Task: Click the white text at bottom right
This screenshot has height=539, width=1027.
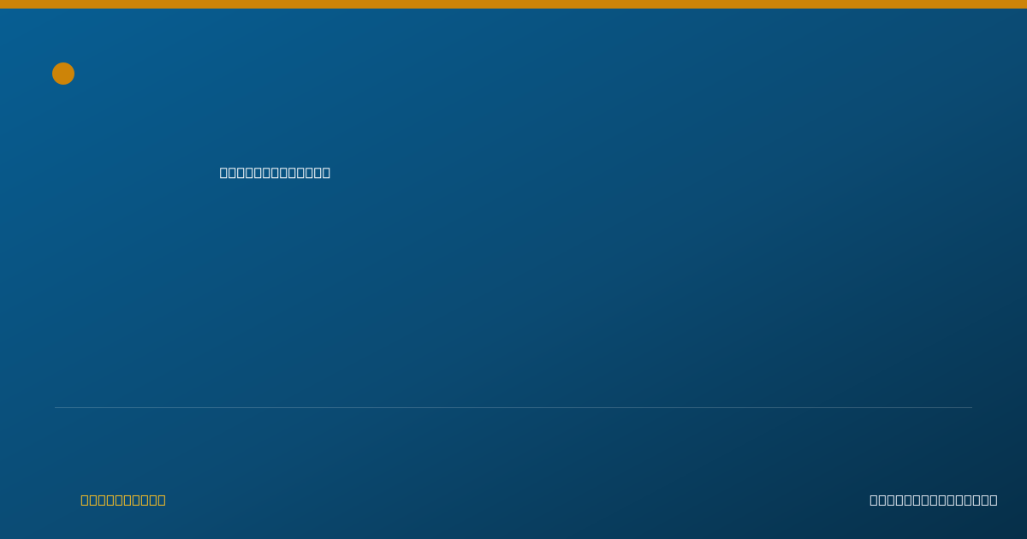Action: coord(934,500)
